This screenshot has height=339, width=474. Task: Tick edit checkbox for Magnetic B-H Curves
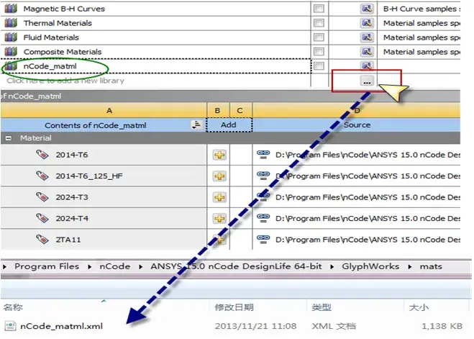click(x=319, y=9)
